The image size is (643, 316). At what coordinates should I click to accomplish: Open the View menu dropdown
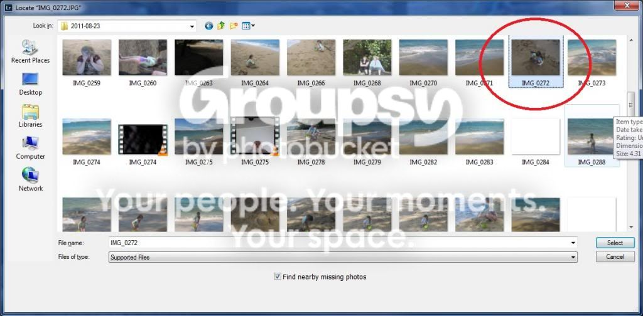(x=249, y=26)
